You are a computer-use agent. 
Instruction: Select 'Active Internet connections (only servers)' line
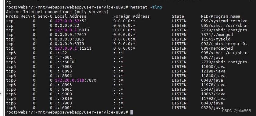(x=57, y=12)
